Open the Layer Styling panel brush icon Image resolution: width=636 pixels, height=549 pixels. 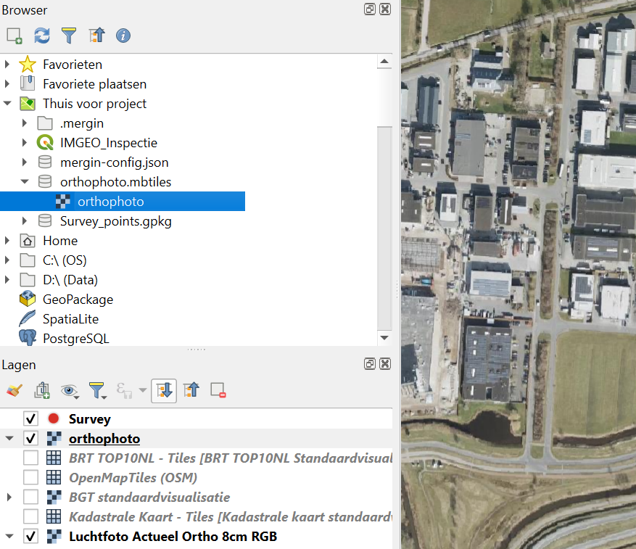[x=14, y=391]
